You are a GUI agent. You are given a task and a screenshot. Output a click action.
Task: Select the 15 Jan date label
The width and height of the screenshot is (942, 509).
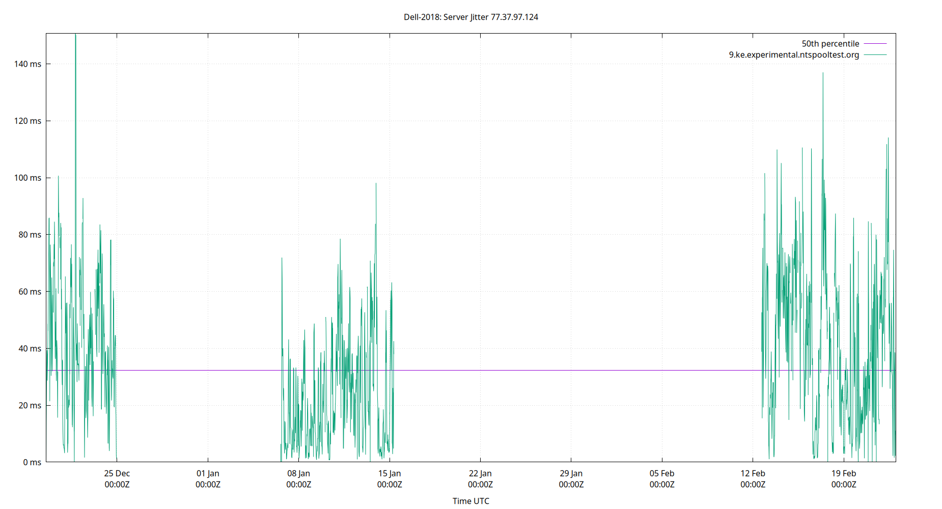(x=389, y=473)
